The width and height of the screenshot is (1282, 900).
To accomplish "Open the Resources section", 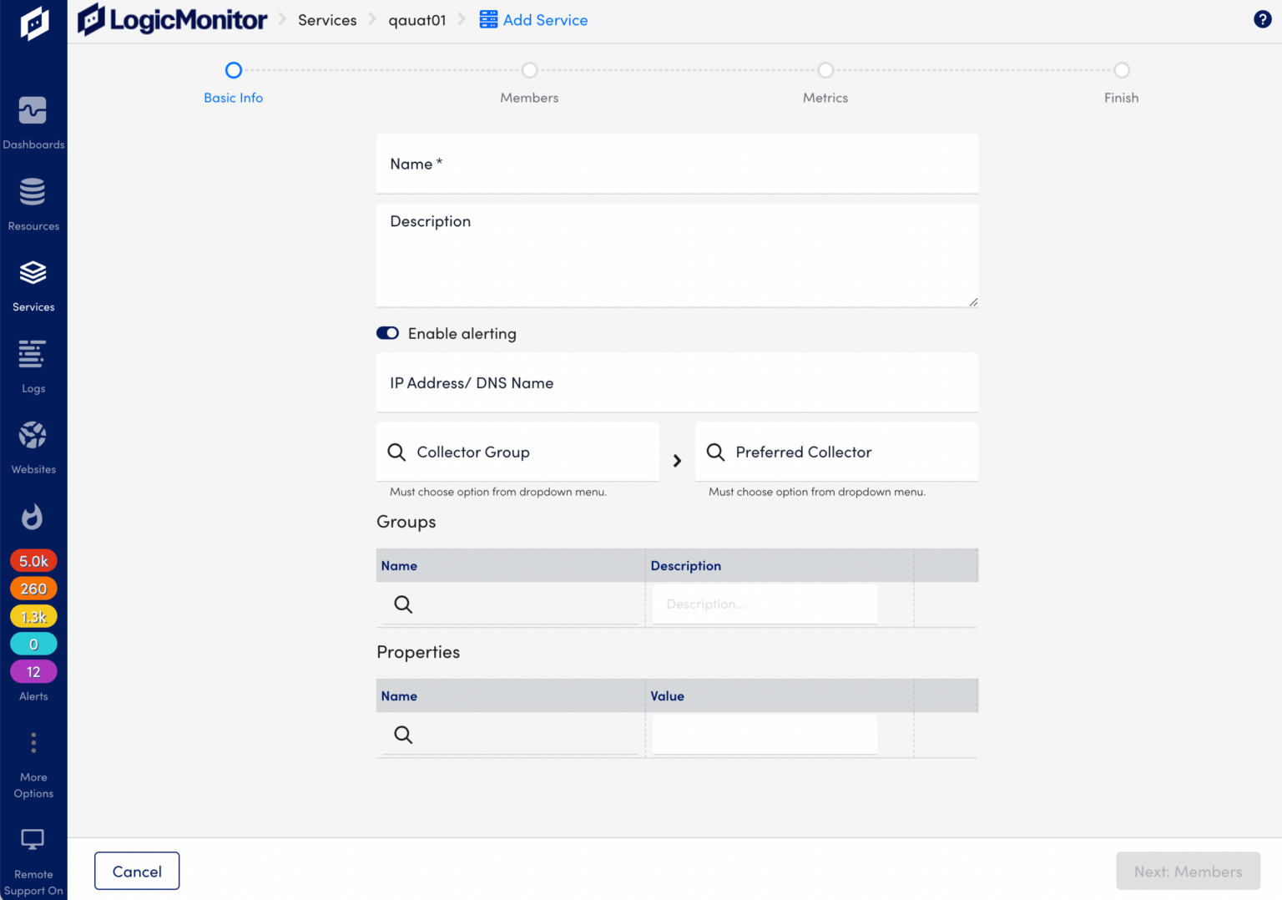I will coord(33,199).
